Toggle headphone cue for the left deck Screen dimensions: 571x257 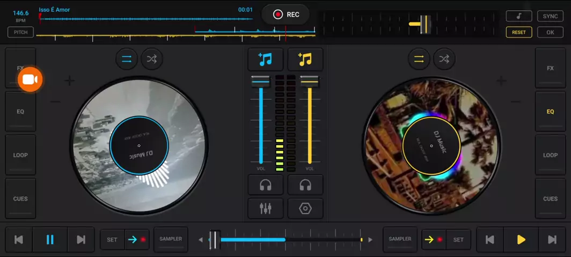point(266,185)
